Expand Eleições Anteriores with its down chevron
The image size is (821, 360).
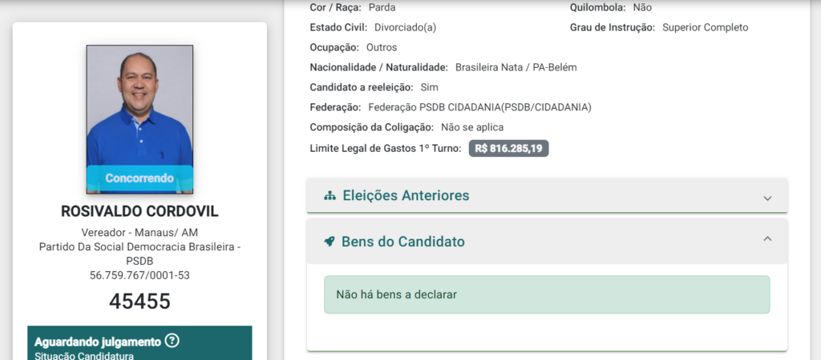tap(767, 198)
